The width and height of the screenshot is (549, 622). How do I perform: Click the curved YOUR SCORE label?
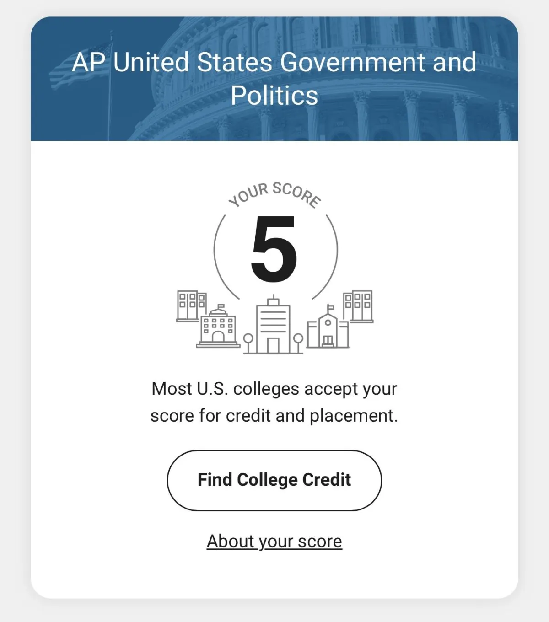(x=274, y=195)
